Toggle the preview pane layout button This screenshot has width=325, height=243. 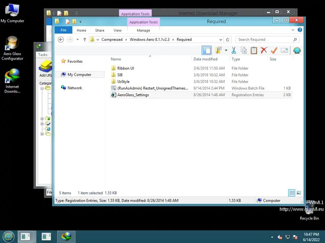tap(207, 50)
